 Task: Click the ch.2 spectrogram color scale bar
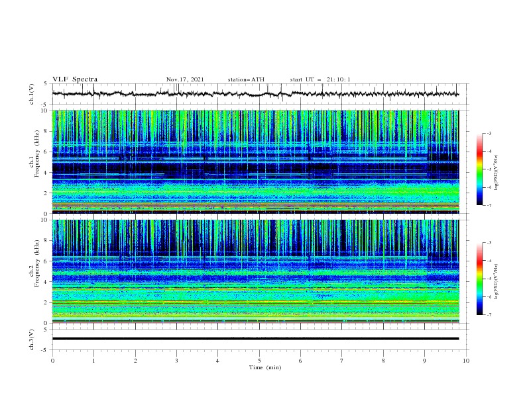point(480,279)
